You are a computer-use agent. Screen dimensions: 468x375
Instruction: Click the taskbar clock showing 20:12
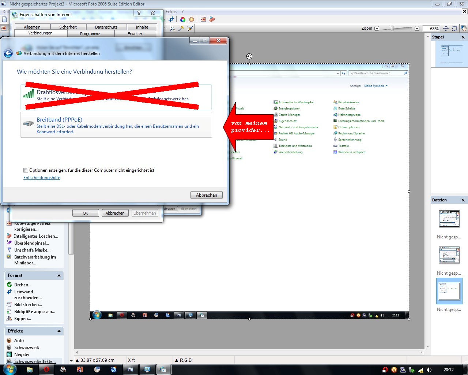[x=449, y=370]
